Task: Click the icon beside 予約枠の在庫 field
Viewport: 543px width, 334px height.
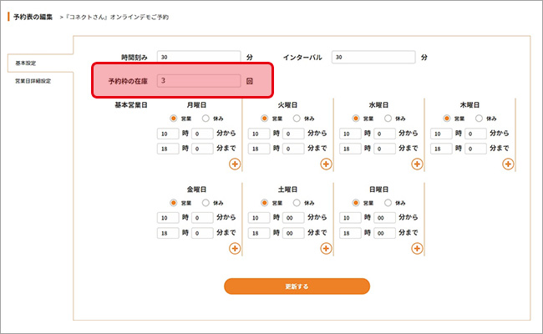Action: click(x=249, y=81)
